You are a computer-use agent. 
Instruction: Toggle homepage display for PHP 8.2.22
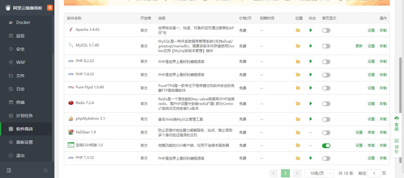pos(326,62)
